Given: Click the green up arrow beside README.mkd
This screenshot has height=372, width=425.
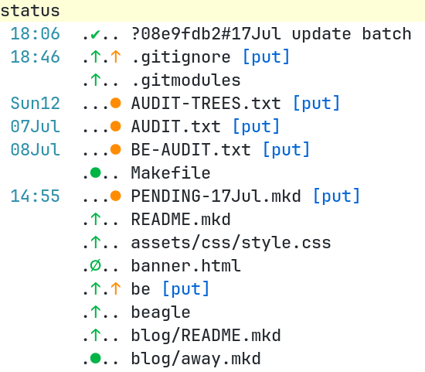Looking at the screenshot, I should [95, 219].
